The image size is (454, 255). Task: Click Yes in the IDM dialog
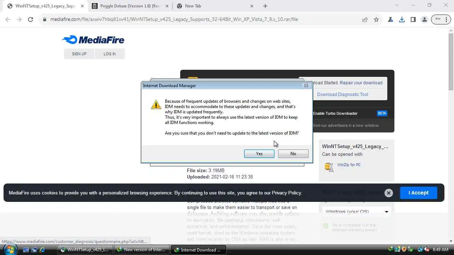259,153
